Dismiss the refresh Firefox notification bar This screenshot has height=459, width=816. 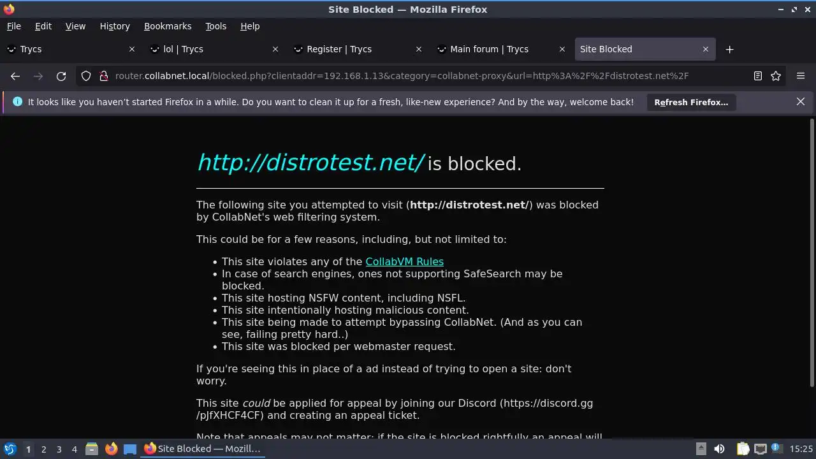pyautogui.click(x=801, y=102)
